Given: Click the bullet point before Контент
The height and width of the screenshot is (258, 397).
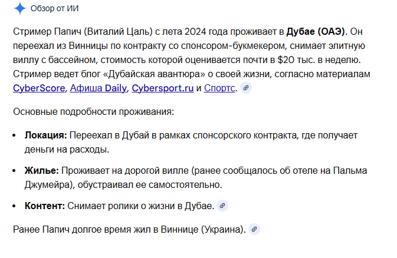Looking at the screenshot, I should [x=15, y=207].
